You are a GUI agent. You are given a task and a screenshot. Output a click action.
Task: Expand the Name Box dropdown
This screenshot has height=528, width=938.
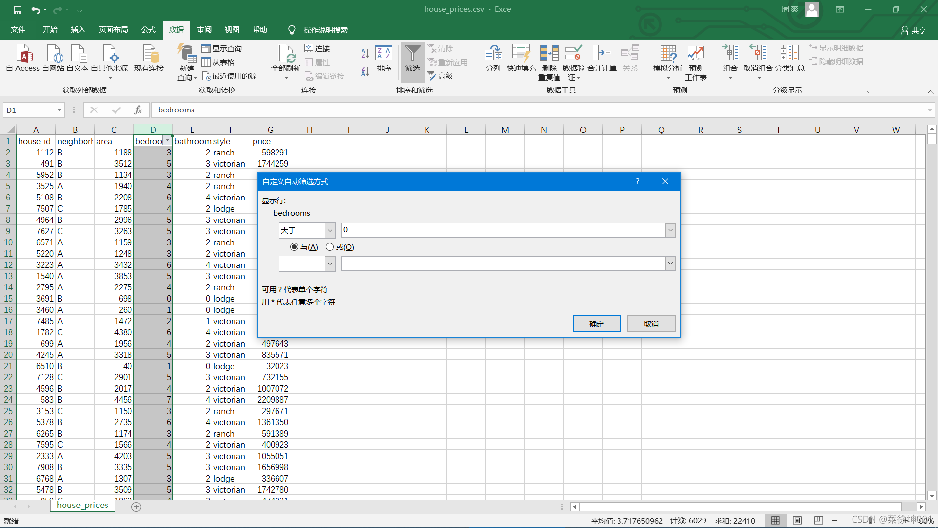(x=59, y=110)
